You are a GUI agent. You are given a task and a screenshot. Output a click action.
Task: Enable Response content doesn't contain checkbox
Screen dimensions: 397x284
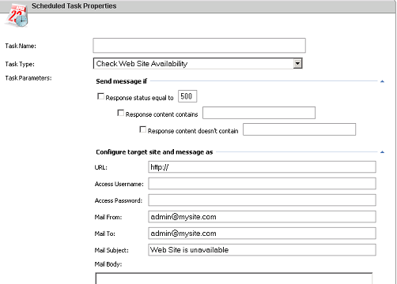(x=142, y=129)
